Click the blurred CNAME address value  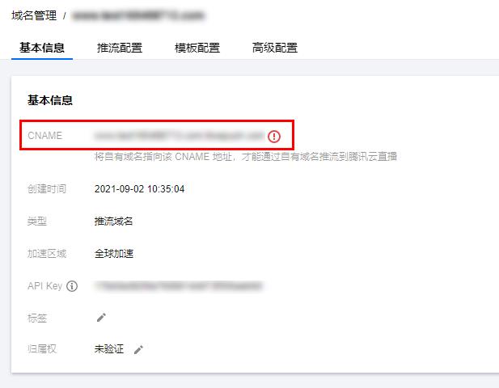click(179, 136)
